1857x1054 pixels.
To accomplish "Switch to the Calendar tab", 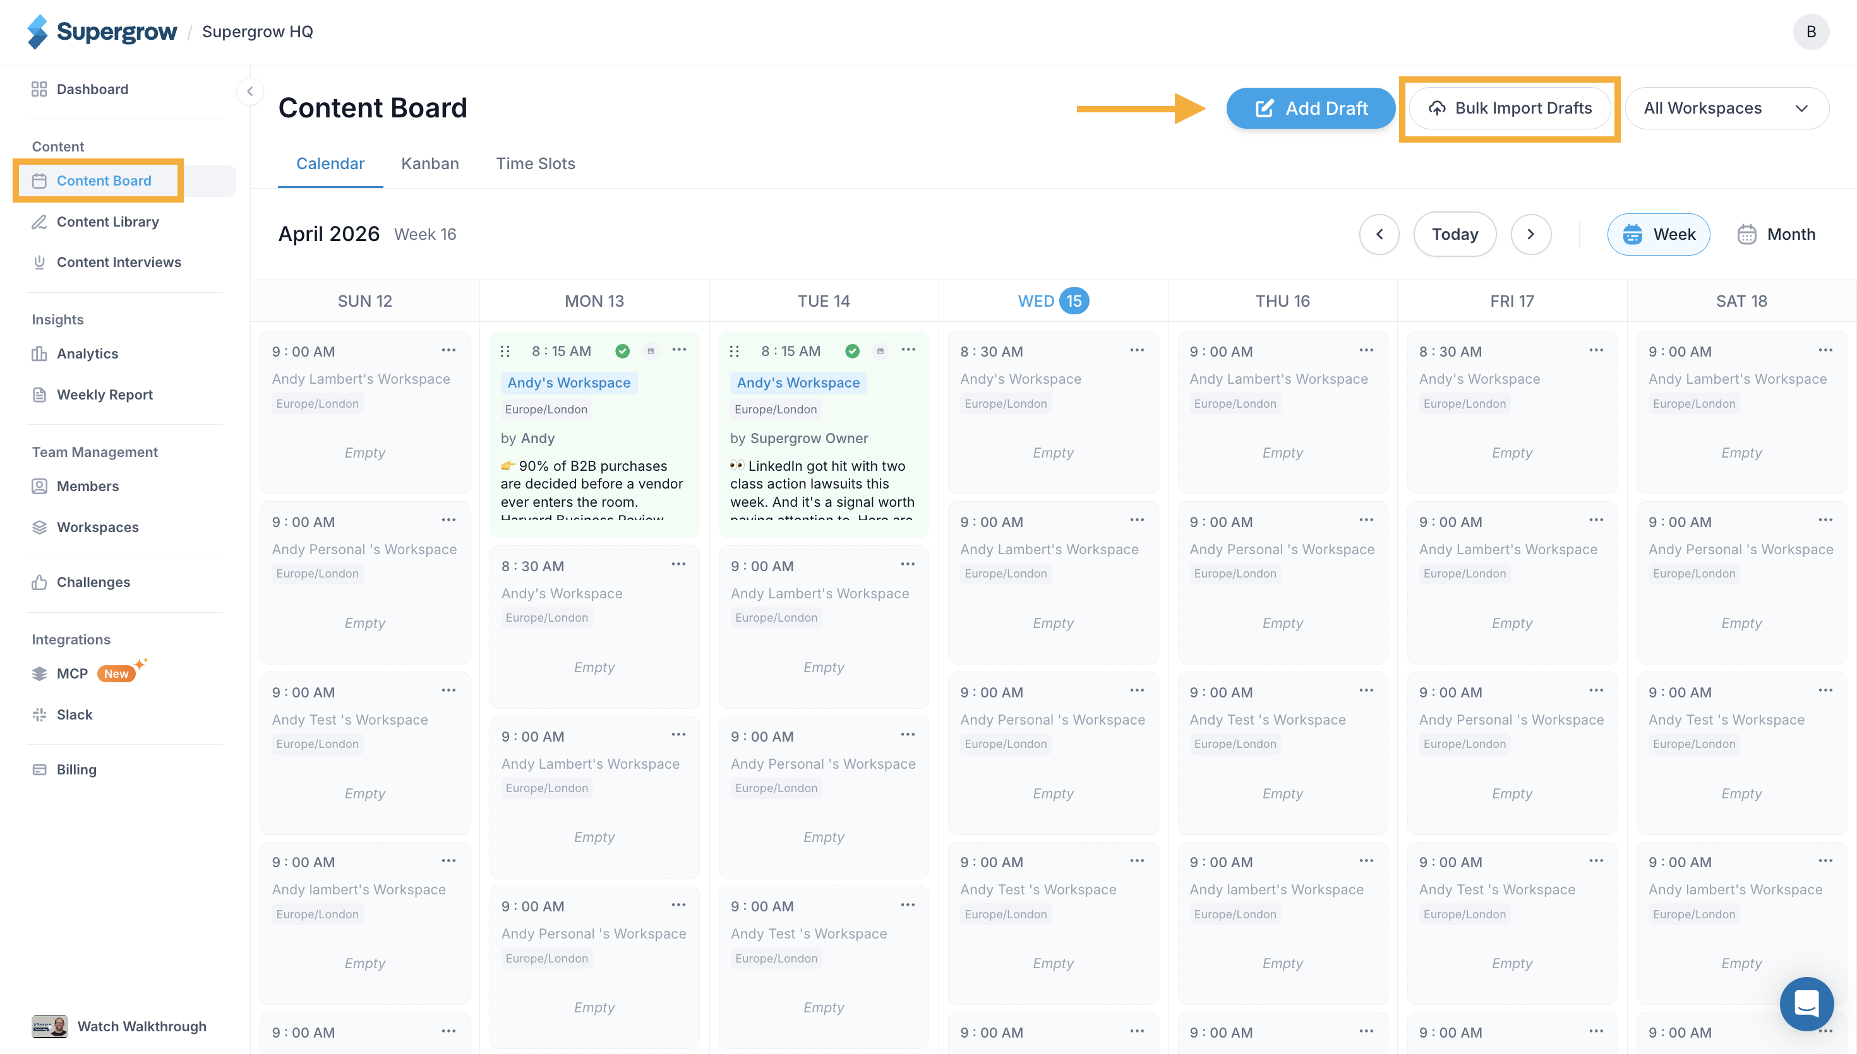I will pyautogui.click(x=330, y=163).
